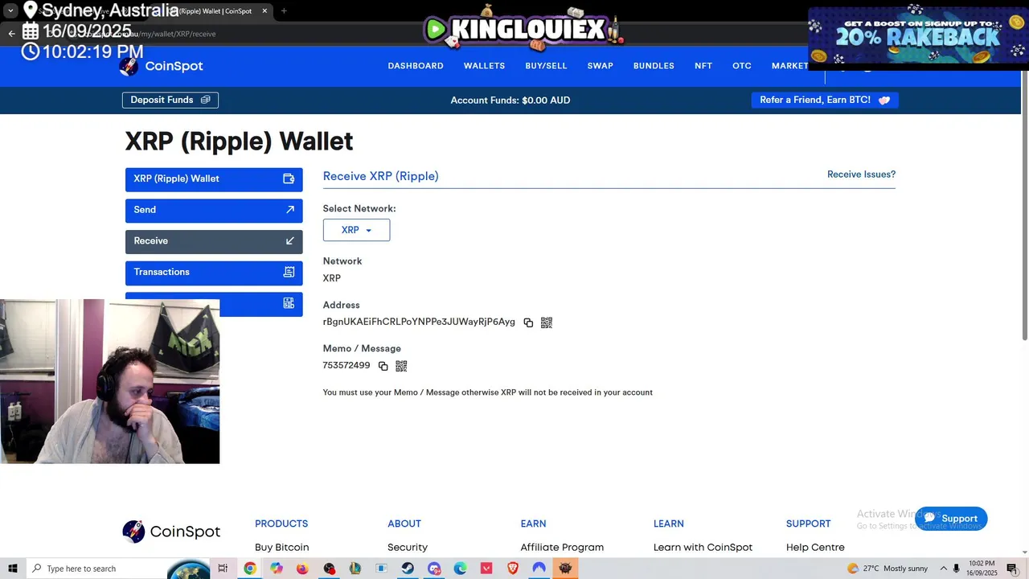This screenshot has height=579, width=1029.
Task: Open the Receive Issues? help link
Action: 861,175
